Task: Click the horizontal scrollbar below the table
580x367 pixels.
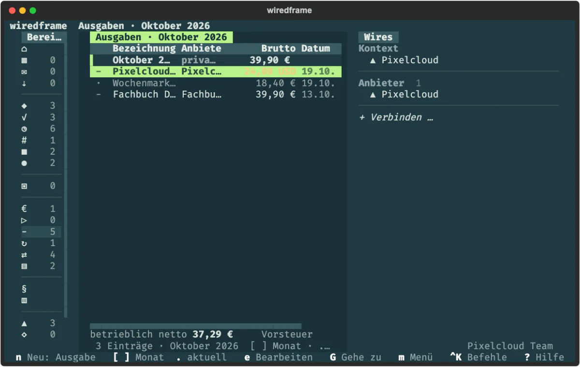Action: coord(196,326)
